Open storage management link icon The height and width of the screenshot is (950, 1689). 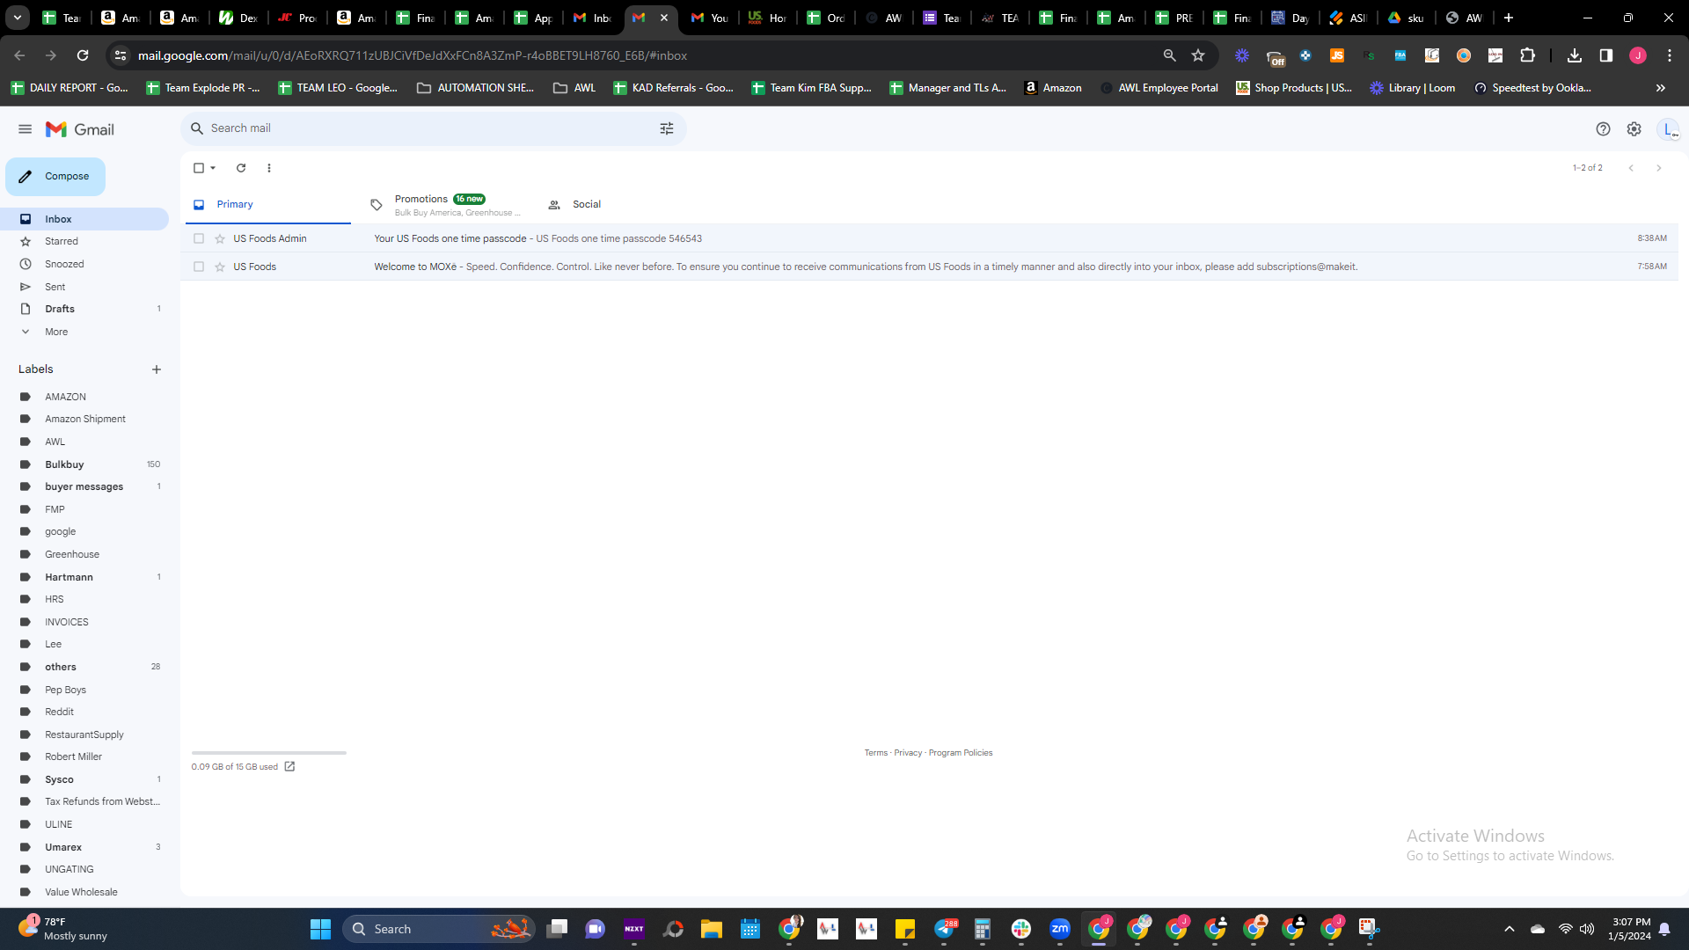289,766
